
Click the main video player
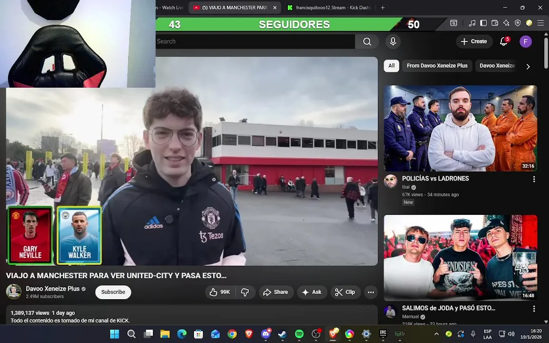point(192,161)
